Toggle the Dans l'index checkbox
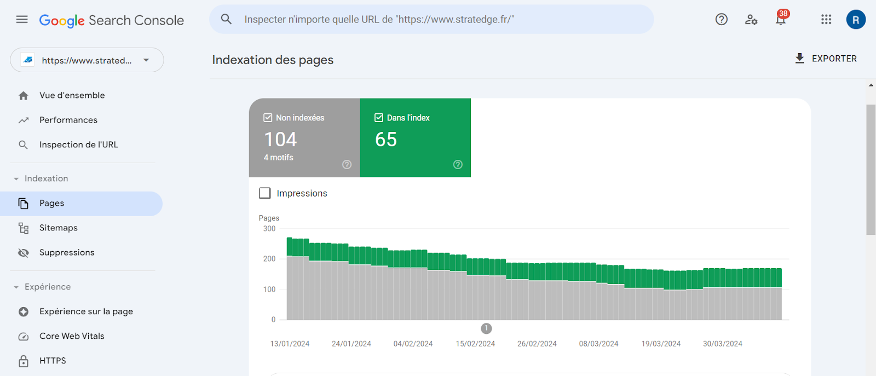Screen dimensions: 876x376 pyautogui.click(x=379, y=118)
